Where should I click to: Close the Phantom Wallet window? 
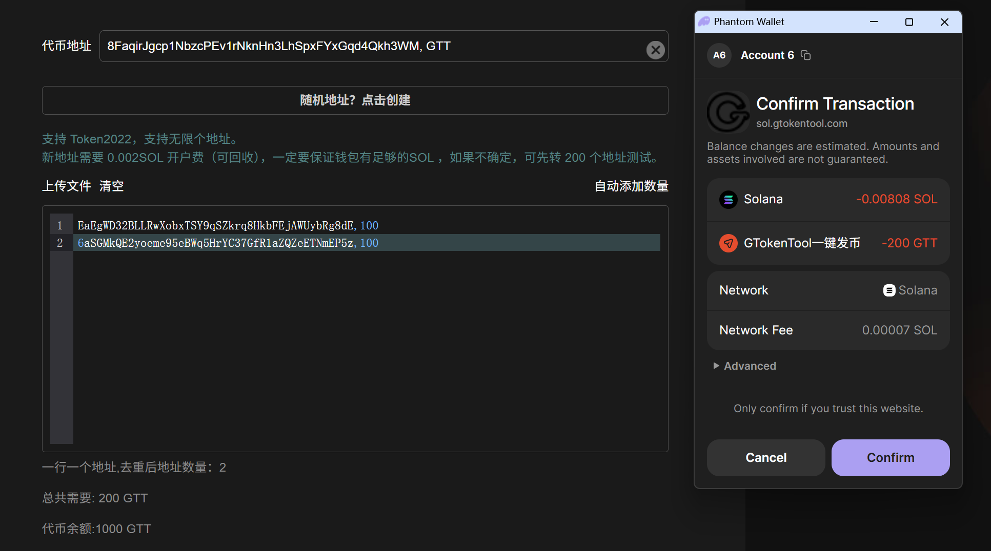pos(944,22)
